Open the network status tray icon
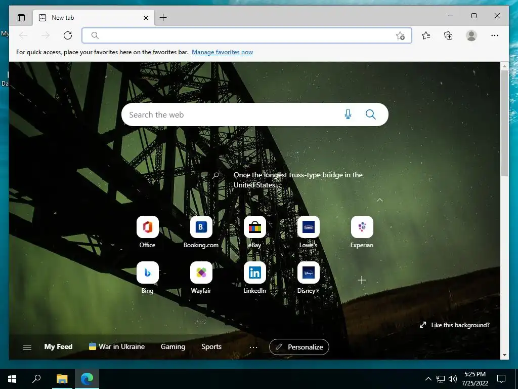This screenshot has height=389, width=518. coord(441,379)
